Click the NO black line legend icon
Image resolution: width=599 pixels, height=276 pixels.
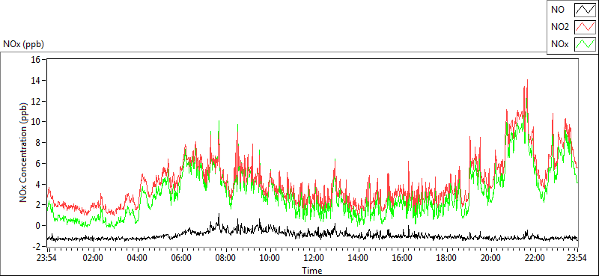coord(586,10)
